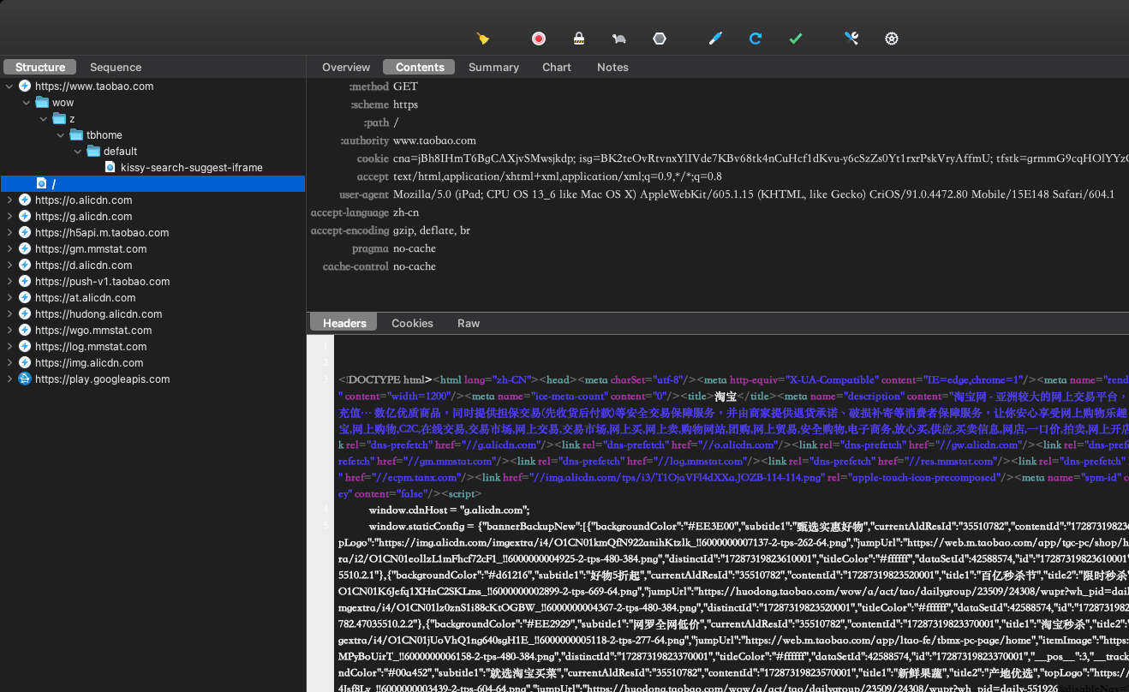Click the hexagon breakpoints icon

coord(660,39)
